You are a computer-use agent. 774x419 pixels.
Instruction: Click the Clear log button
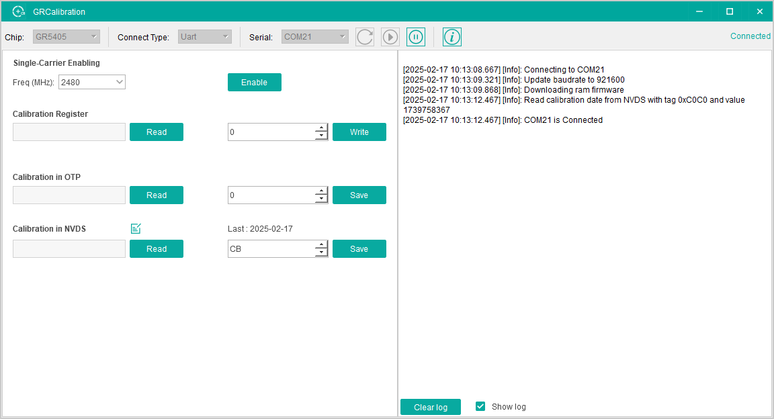coord(430,407)
